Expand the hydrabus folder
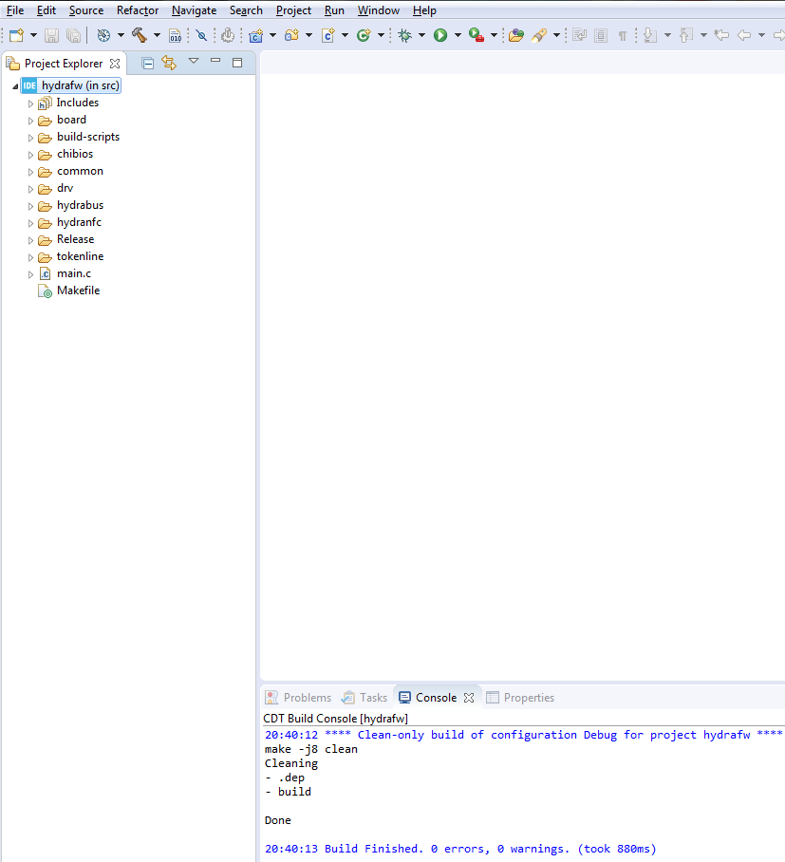785x862 pixels. 30,206
